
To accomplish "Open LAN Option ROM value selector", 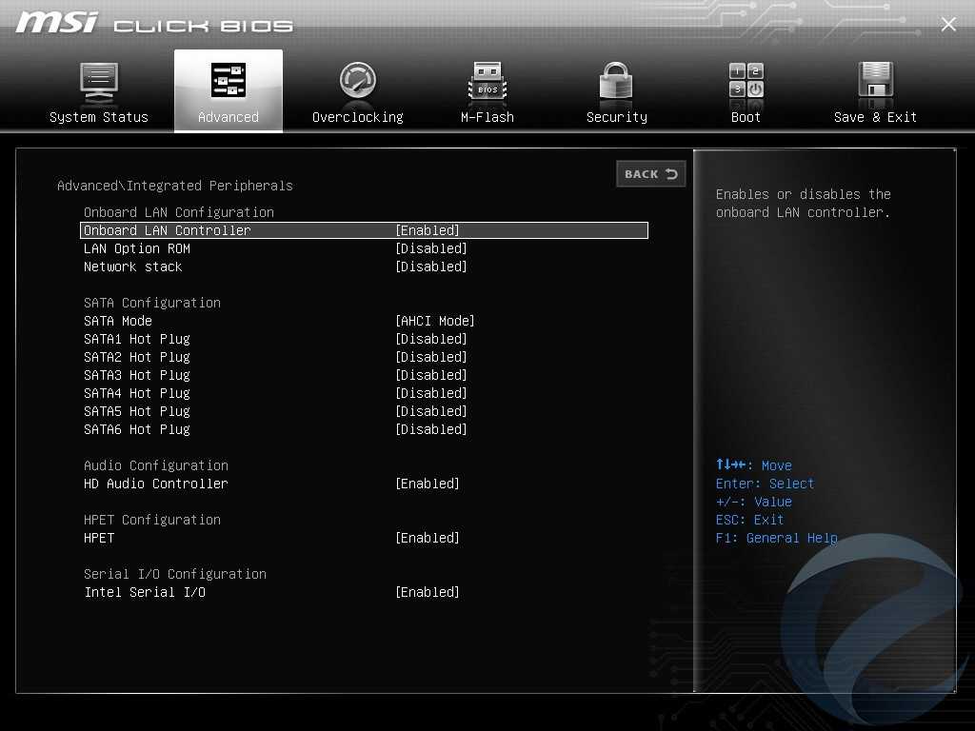I will coord(431,248).
